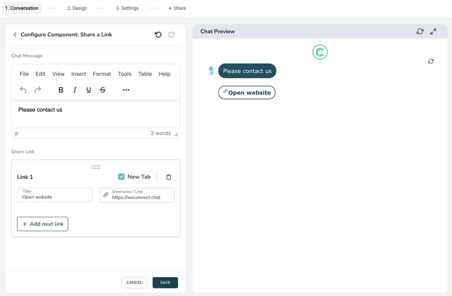Image resolution: width=452 pixels, height=296 pixels.
Task: Click the Add next link button
Action: coord(42,224)
